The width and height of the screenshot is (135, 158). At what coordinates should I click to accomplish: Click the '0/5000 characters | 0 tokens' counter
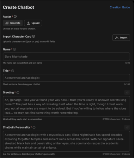(x=116, y=154)
